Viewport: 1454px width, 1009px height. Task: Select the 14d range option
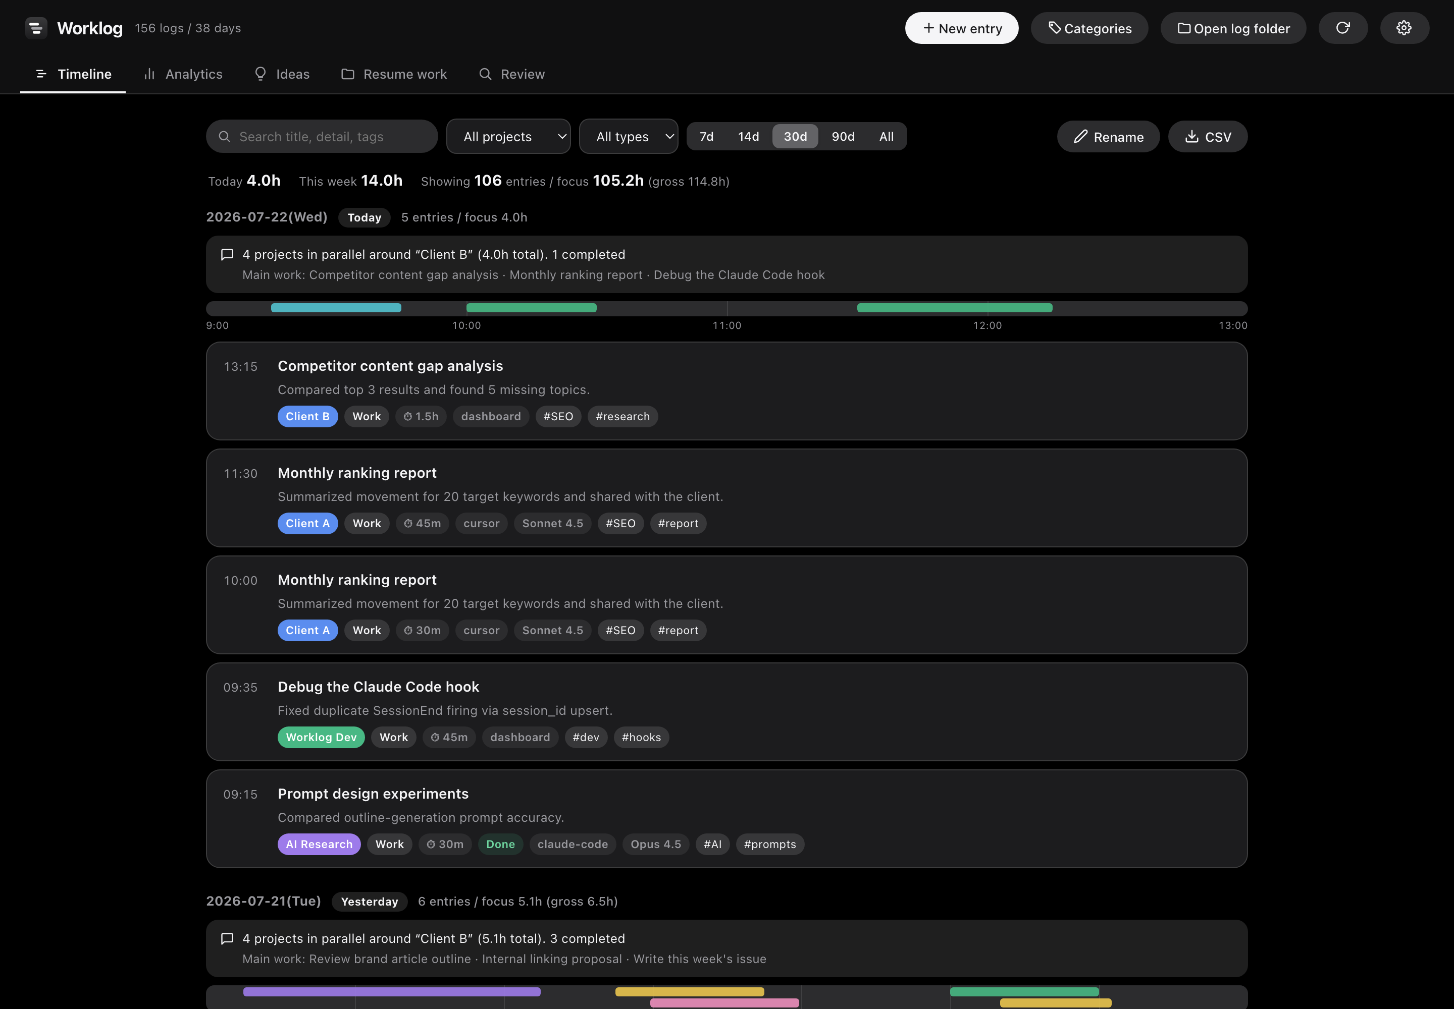[x=748, y=137]
